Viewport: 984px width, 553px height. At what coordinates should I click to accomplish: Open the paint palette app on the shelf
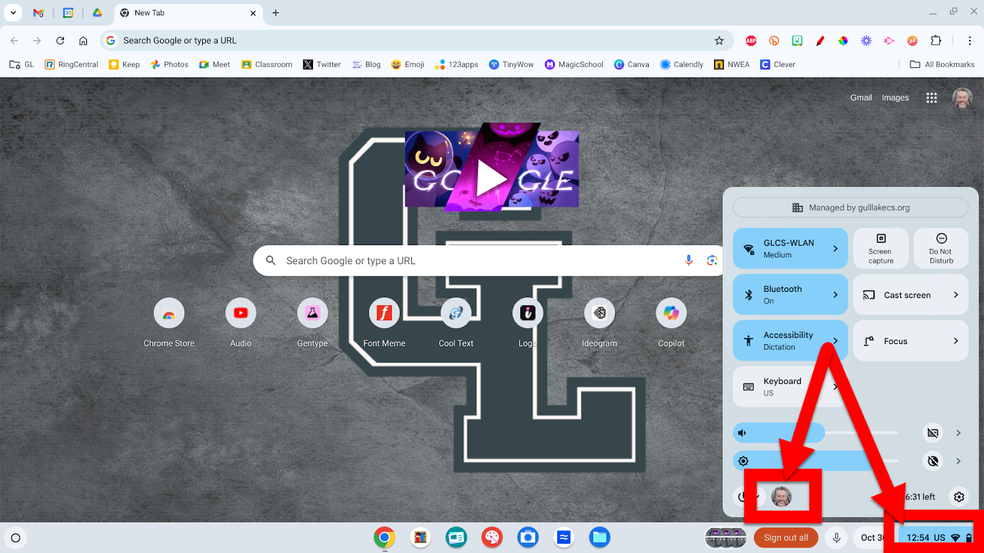[x=492, y=538]
